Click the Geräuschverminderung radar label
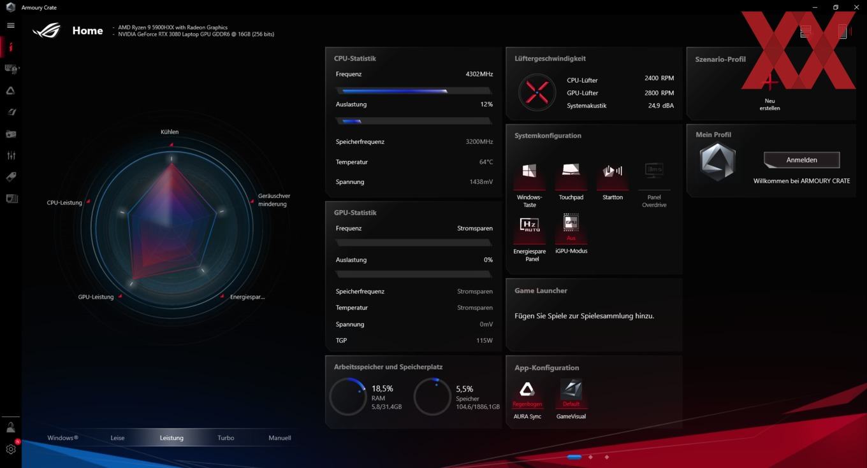867x468 pixels. click(x=273, y=200)
